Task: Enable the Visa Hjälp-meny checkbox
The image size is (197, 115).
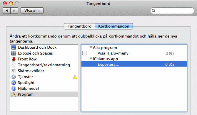Action: (84, 53)
